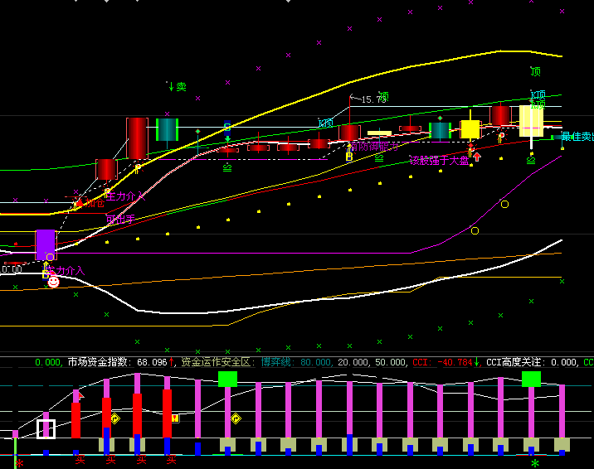Click the red triangle next to 加仓
Viewport: 594px width, 469px height.
tap(80, 203)
